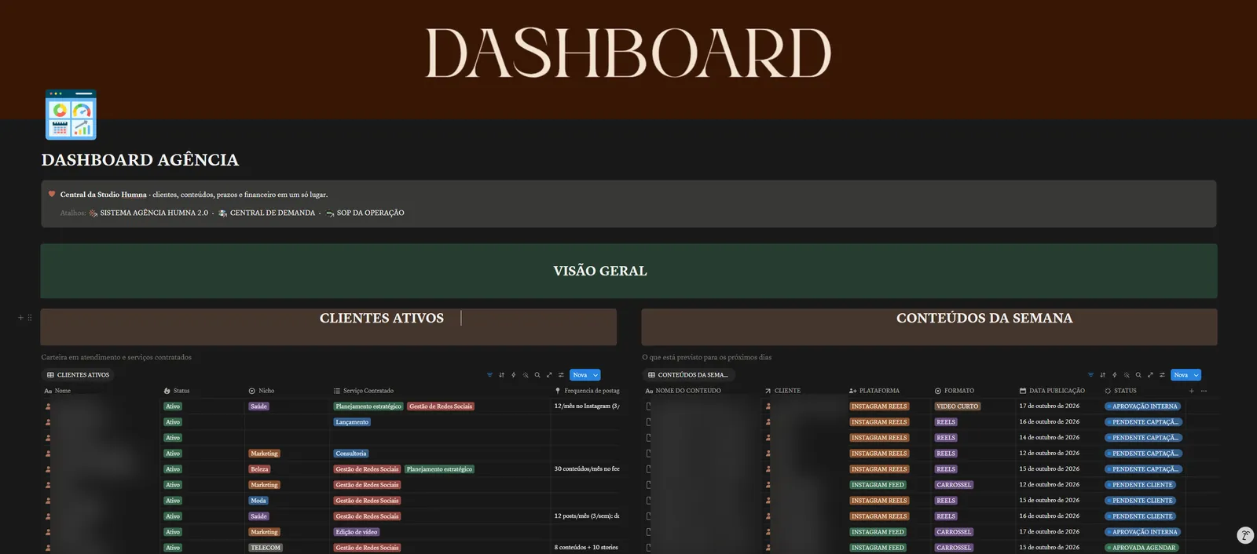Click the '12/mês no Instagram' frequency cell
1257x554 pixels.
click(x=587, y=406)
